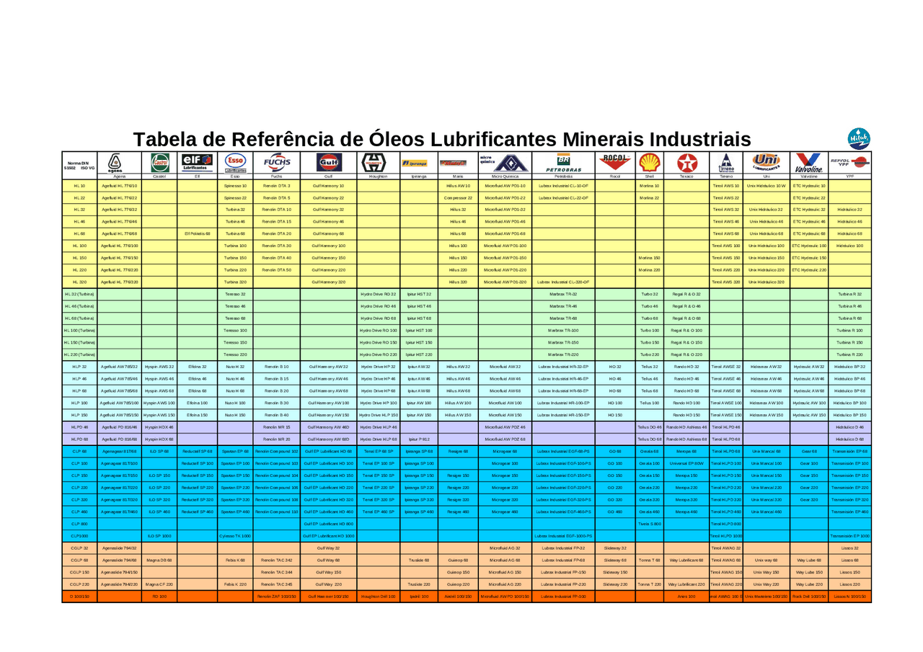Select the 'Microfluid AW PD1-100' cell
Viewport: 923px width, 652px height.
tap(504, 246)
